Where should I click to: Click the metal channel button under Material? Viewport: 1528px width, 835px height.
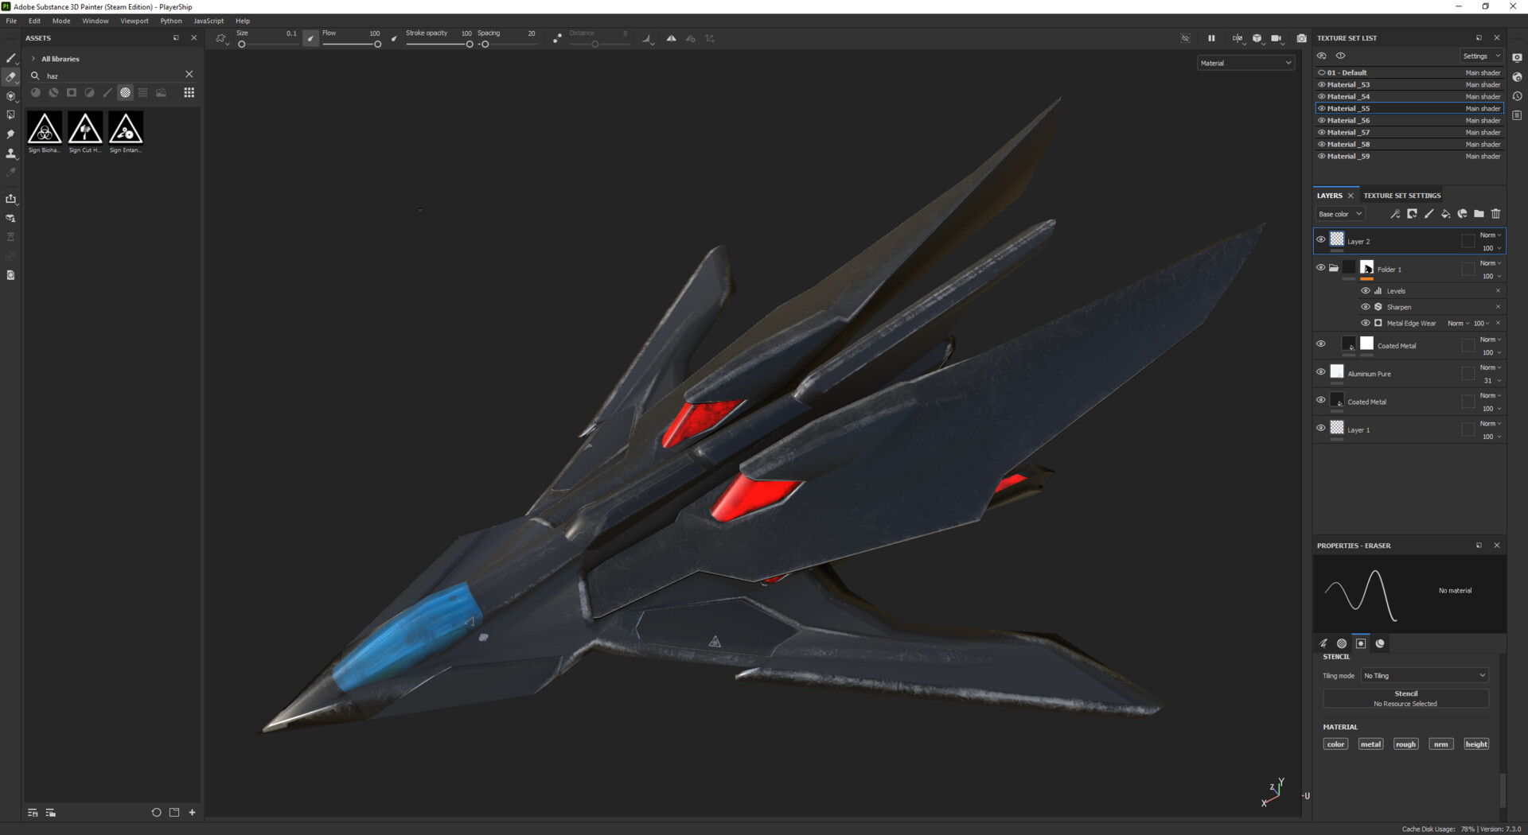click(x=1370, y=744)
